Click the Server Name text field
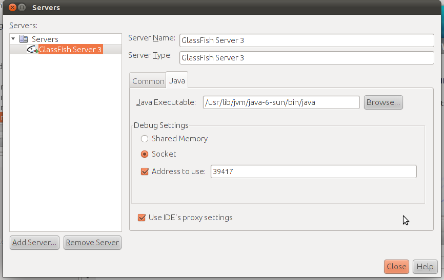 [307, 40]
